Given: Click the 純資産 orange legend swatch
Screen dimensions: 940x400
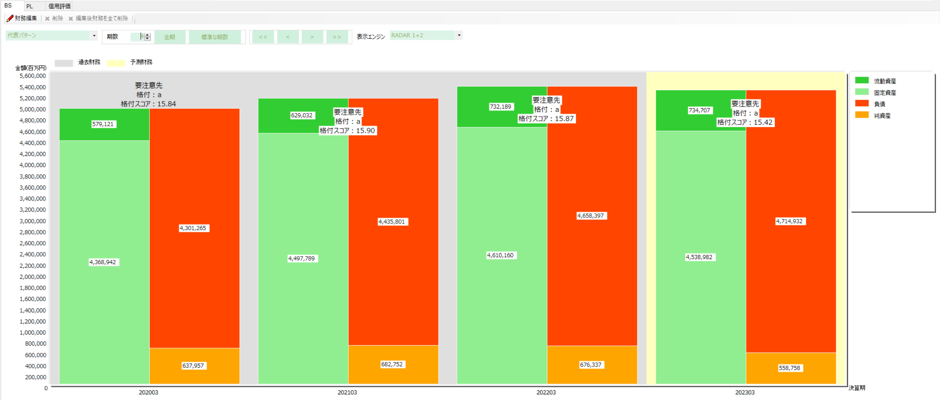Looking at the screenshot, I should 862,115.
